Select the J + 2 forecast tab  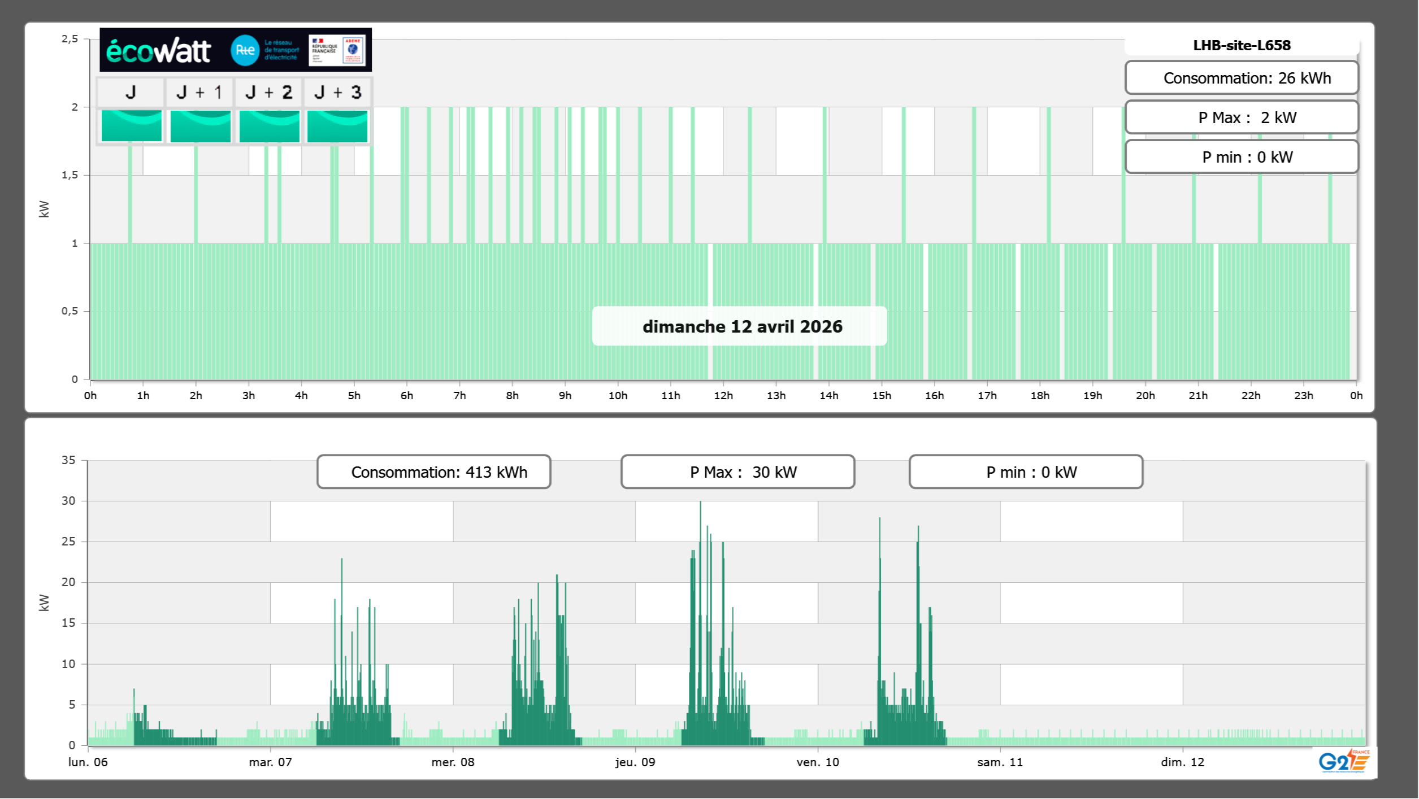tap(269, 92)
